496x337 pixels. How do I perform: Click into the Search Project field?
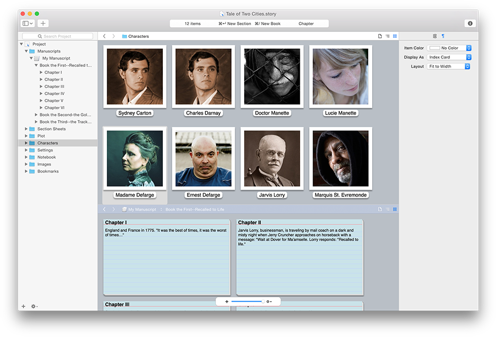click(58, 36)
